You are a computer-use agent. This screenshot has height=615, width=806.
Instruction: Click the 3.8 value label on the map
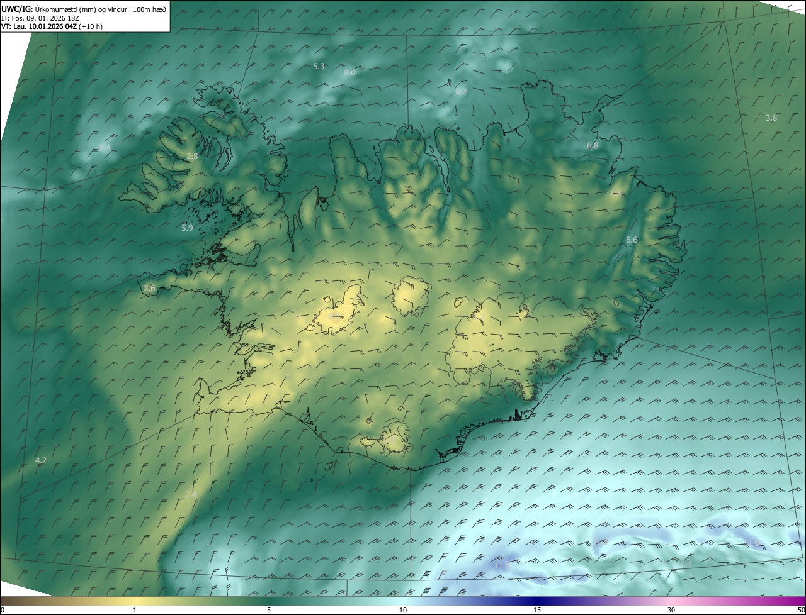point(771,118)
